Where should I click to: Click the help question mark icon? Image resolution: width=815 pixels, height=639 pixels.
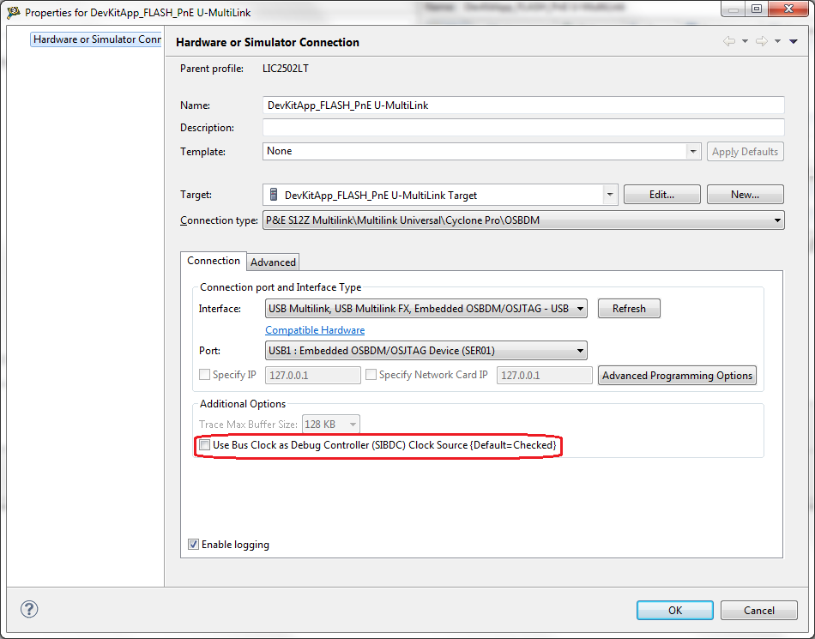tap(29, 609)
